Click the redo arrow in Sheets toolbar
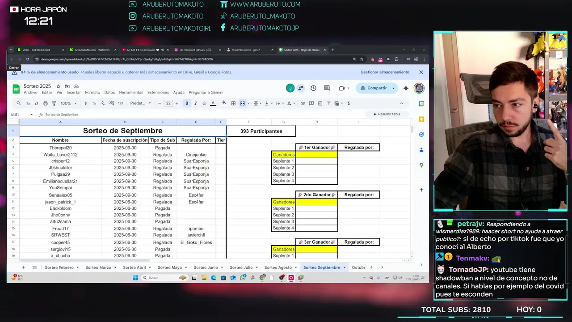 pos(37,103)
